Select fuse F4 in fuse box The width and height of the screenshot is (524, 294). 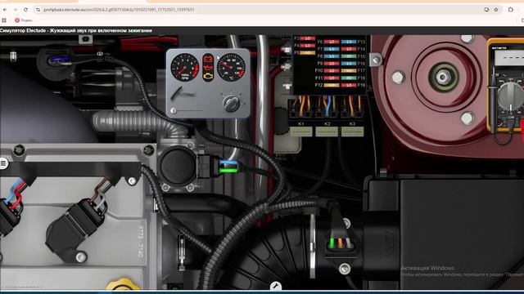[x=308, y=46]
